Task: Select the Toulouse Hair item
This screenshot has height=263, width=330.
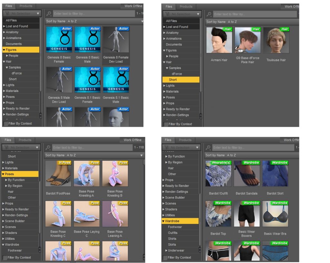Action: (x=276, y=40)
